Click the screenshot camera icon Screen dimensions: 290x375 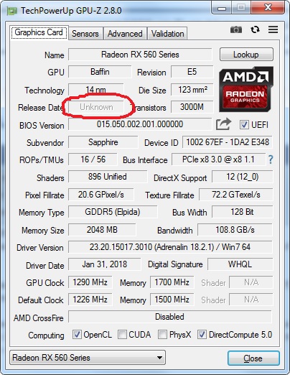236,29
